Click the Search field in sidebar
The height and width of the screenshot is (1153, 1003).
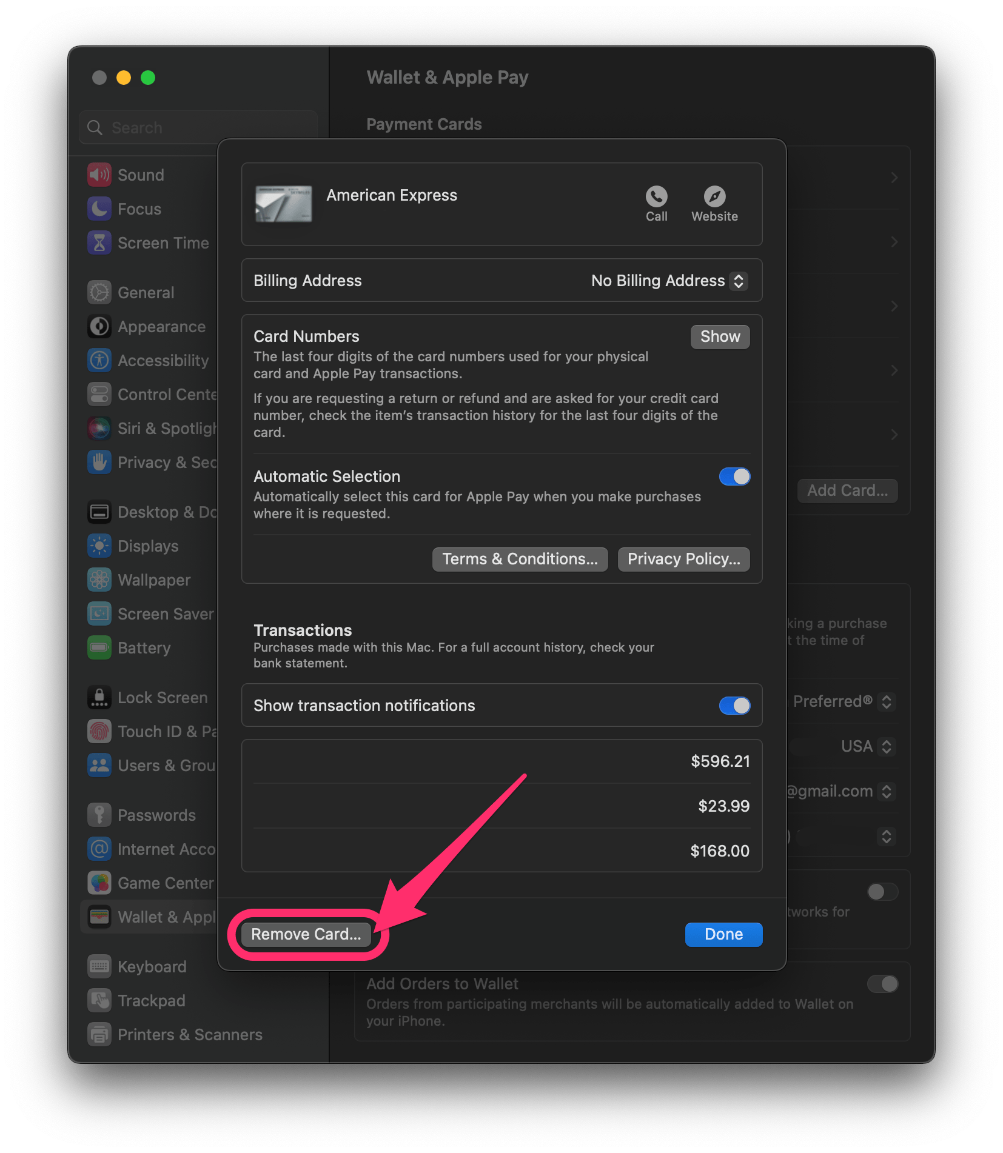coord(198,127)
